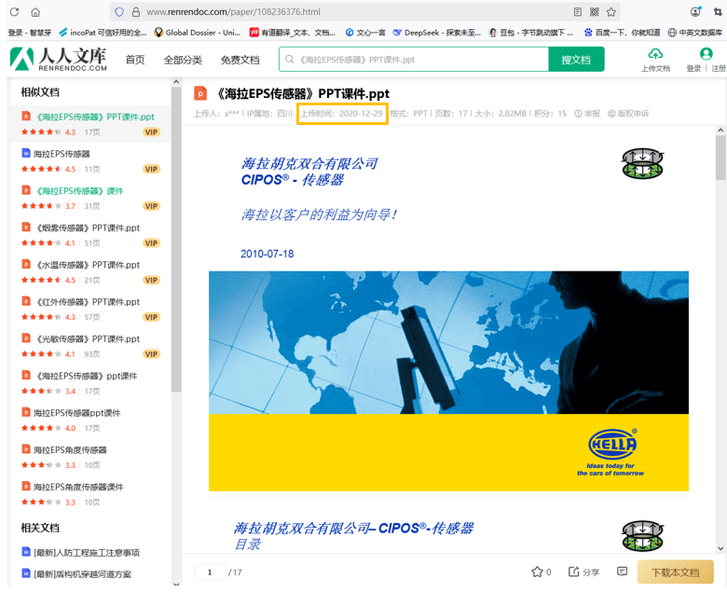
Task: Click the HELLA logo on the slide
Action: click(612, 444)
